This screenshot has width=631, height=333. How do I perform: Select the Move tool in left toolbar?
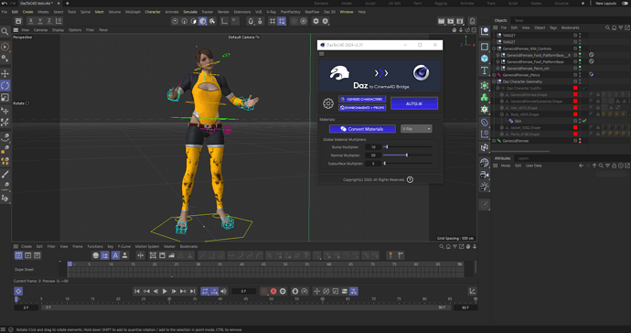point(5,73)
